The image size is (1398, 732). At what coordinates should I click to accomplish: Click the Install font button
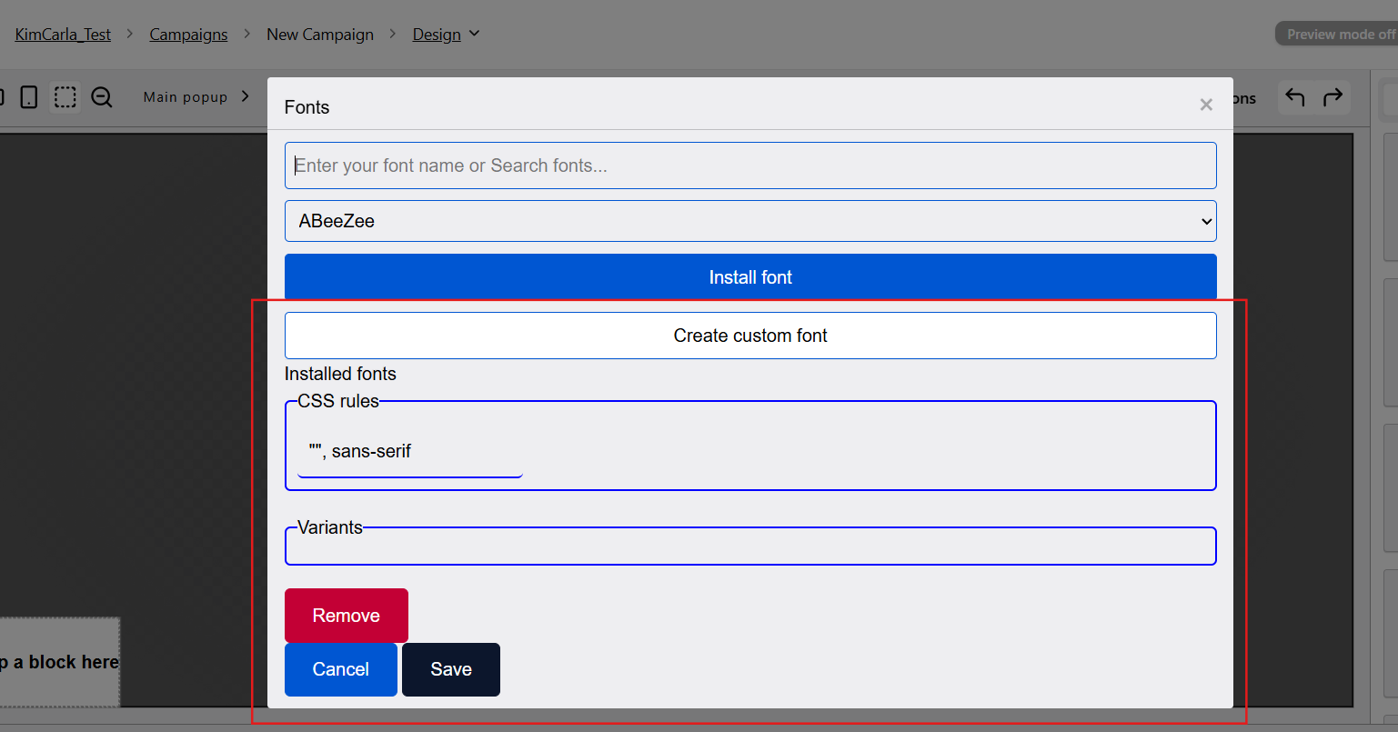pos(750,277)
